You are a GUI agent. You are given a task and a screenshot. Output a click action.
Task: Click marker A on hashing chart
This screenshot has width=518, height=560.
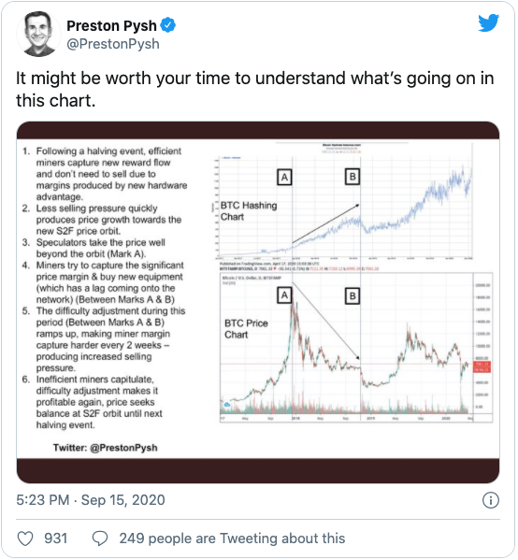(x=284, y=177)
